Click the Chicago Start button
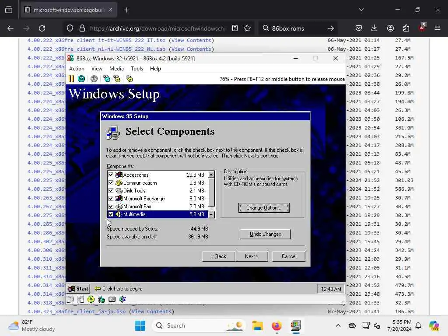 point(78,289)
